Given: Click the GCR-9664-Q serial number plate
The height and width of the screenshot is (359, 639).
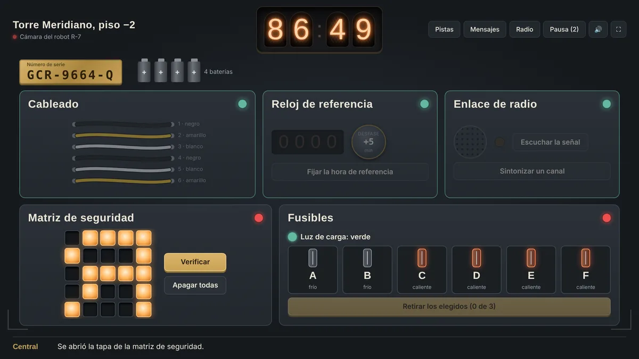Looking at the screenshot, I should pos(71,72).
